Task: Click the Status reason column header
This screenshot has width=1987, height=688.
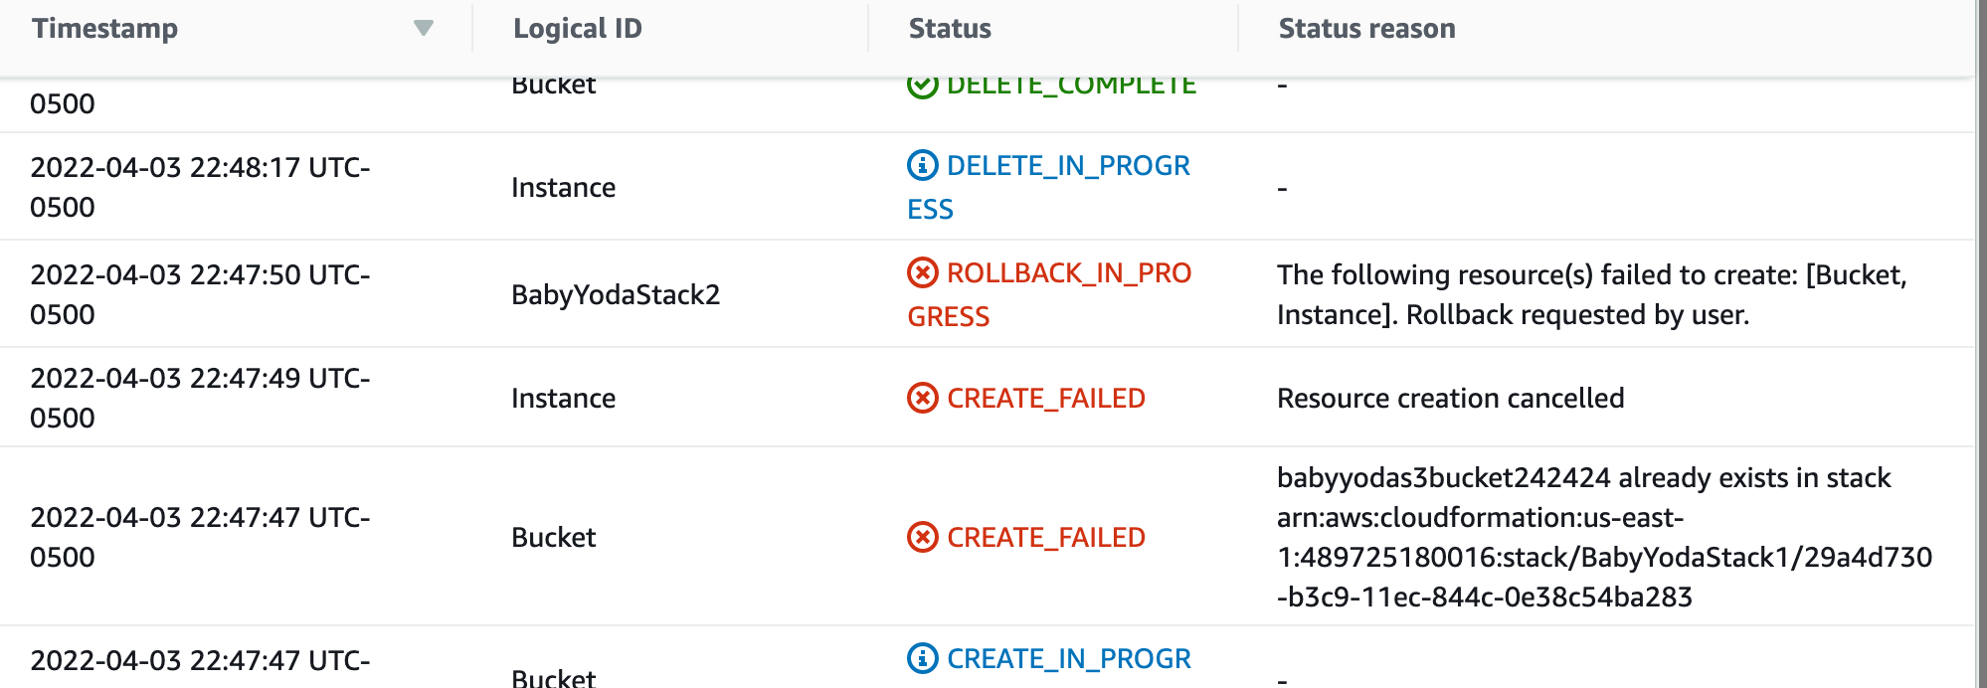Action: tap(1366, 28)
